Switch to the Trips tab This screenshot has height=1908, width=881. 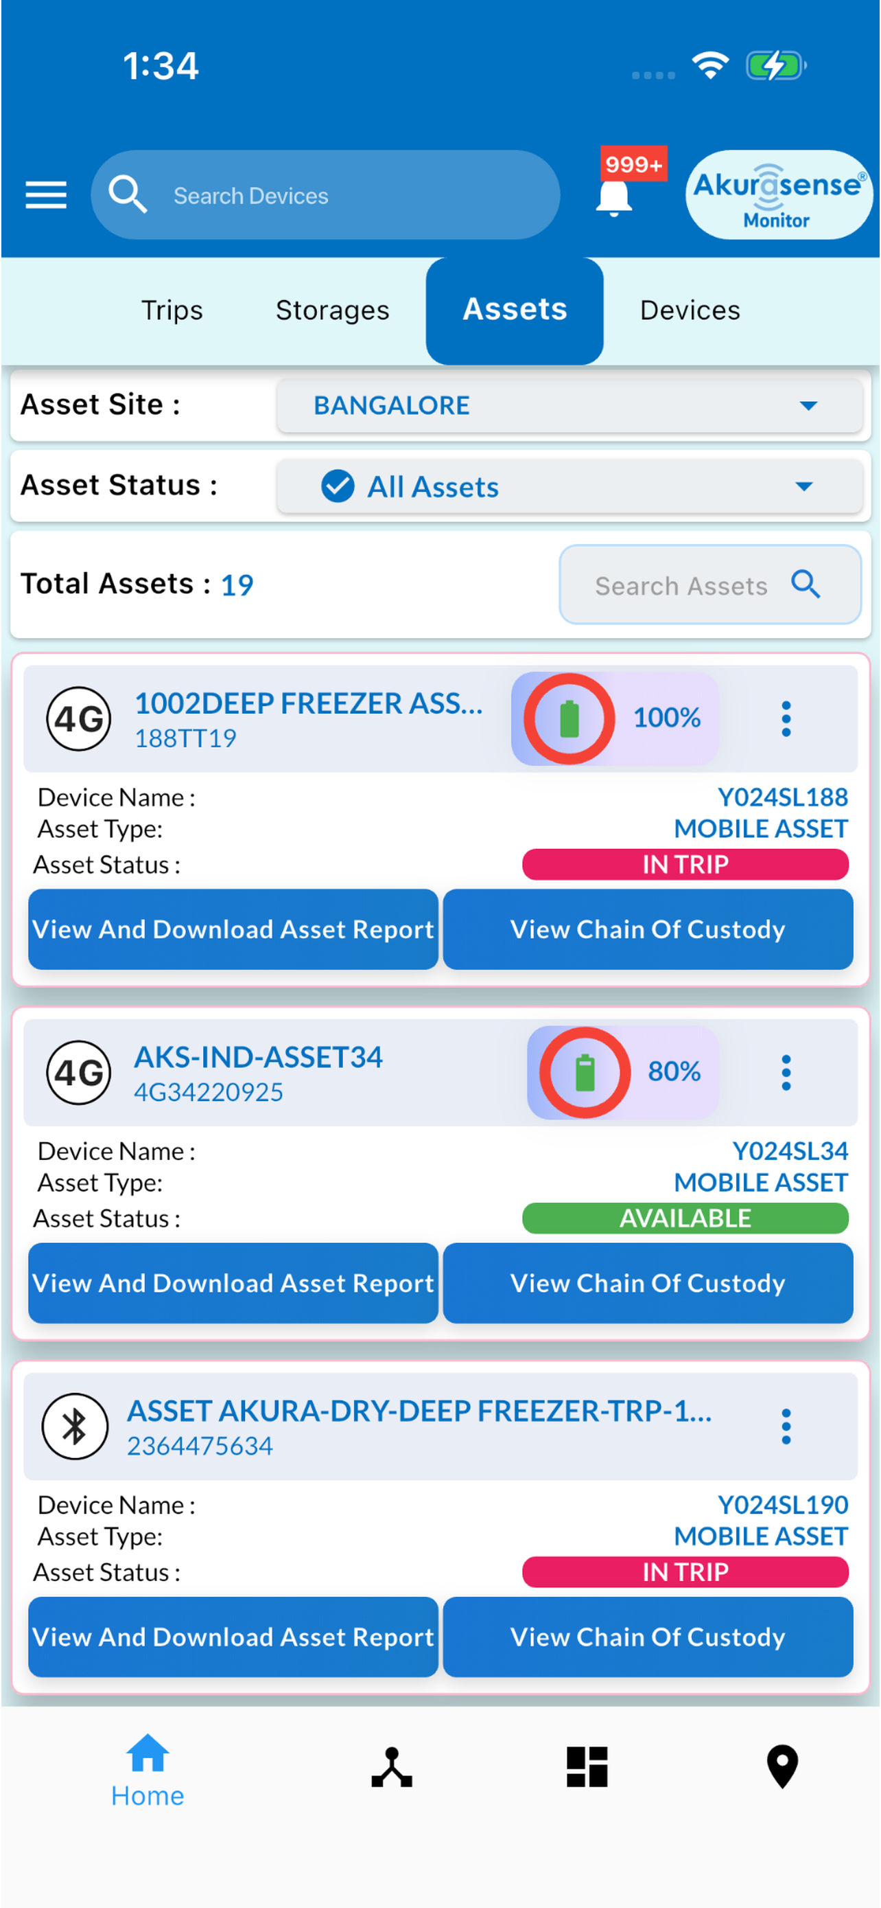click(172, 310)
